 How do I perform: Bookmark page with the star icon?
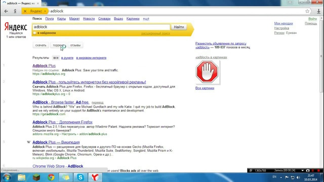tap(307, 11)
